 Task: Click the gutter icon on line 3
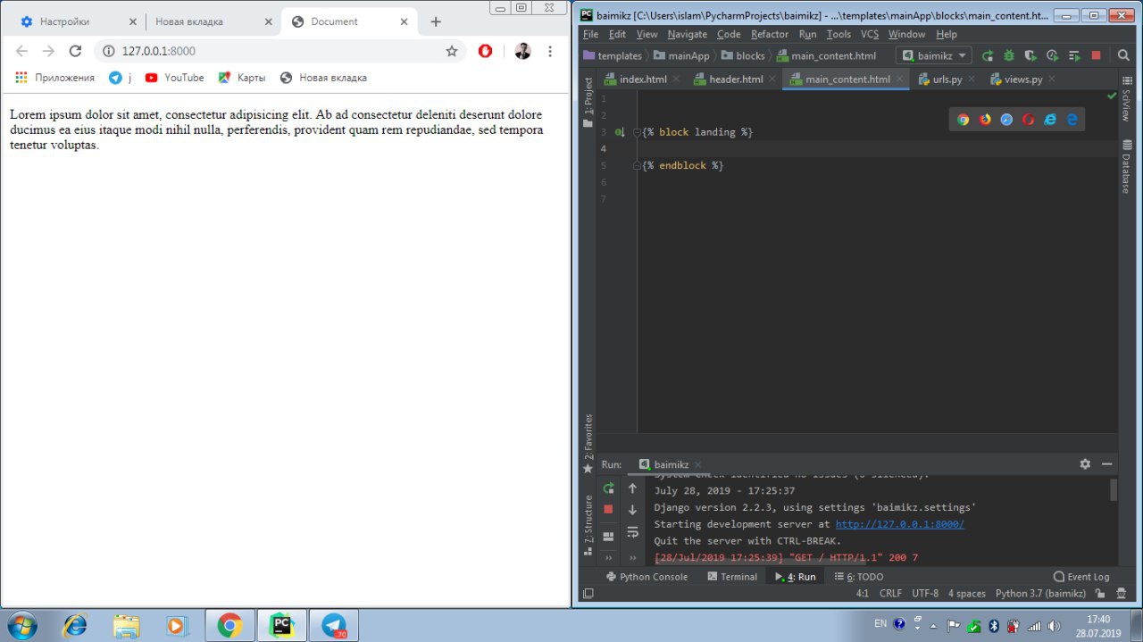click(620, 132)
